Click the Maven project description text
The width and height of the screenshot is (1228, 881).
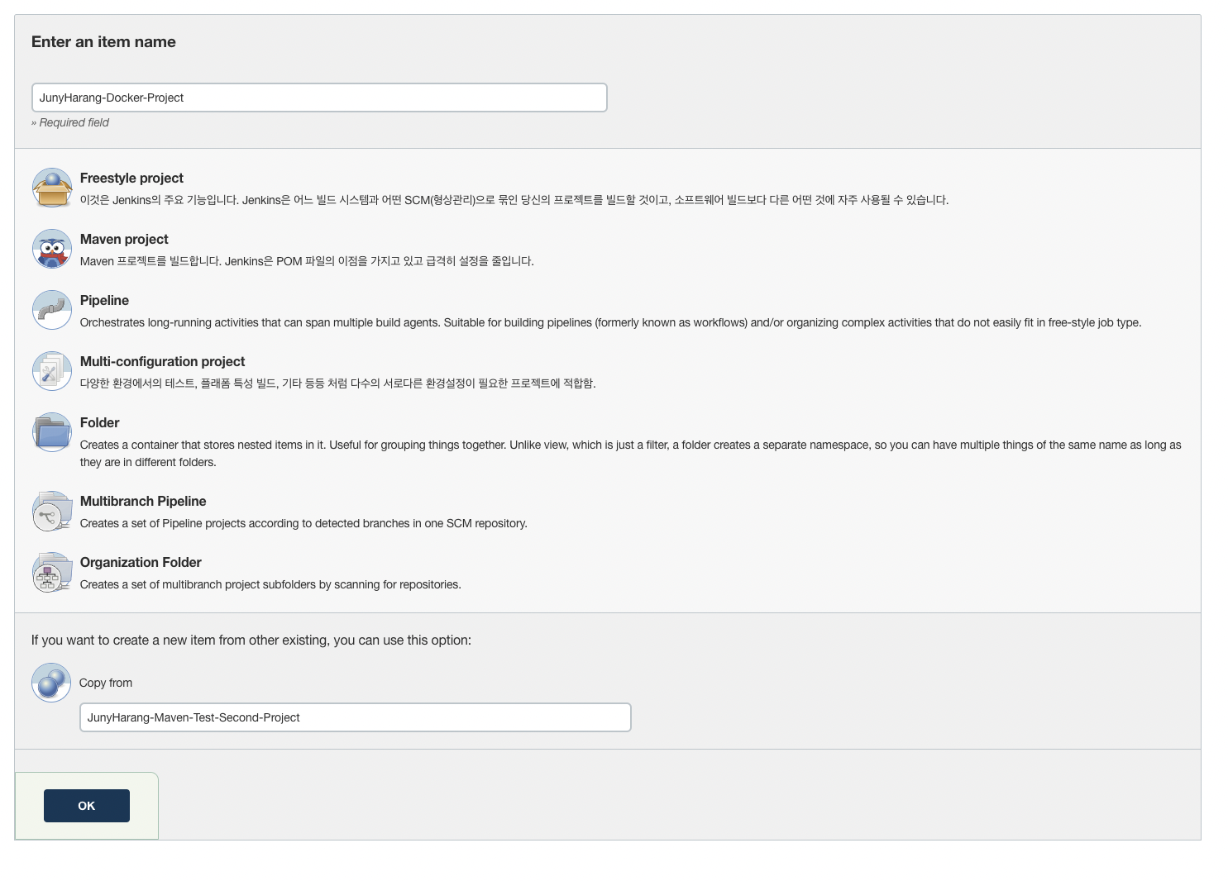(x=307, y=261)
